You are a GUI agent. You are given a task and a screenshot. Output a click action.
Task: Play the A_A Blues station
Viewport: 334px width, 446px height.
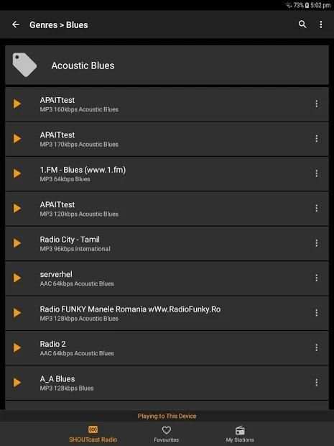click(17, 383)
